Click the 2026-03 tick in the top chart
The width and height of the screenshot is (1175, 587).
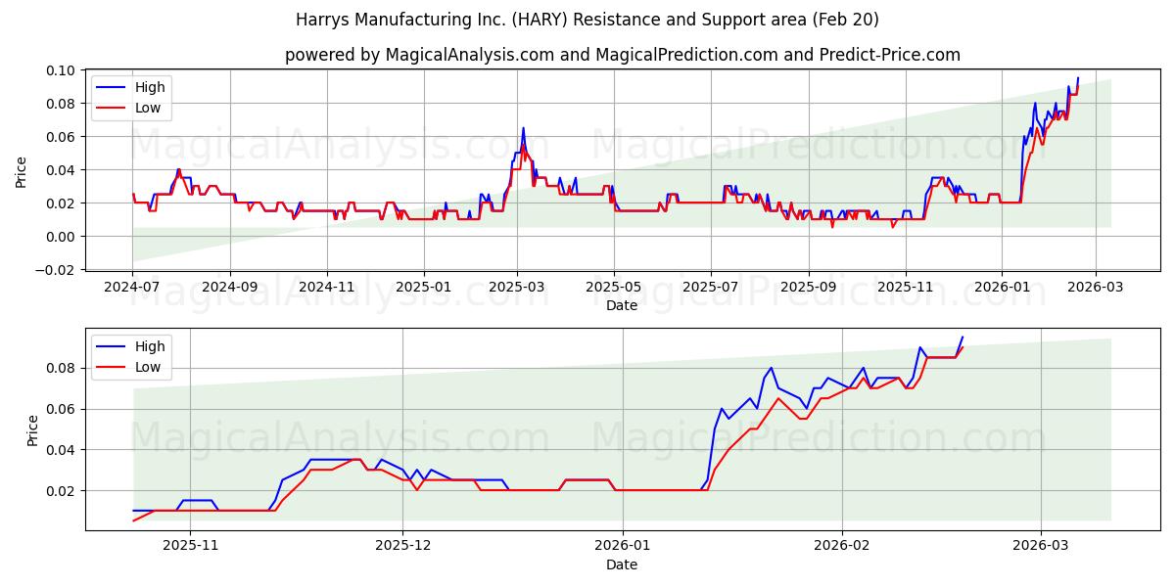click(x=1095, y=287)
